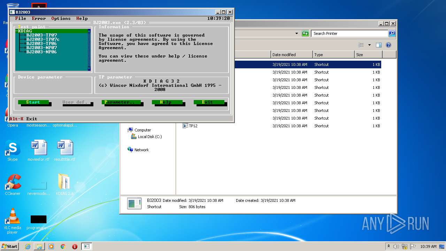Select test point BJ2003-TP06
This screenshot has width=446, height=251.
(41, 44)
